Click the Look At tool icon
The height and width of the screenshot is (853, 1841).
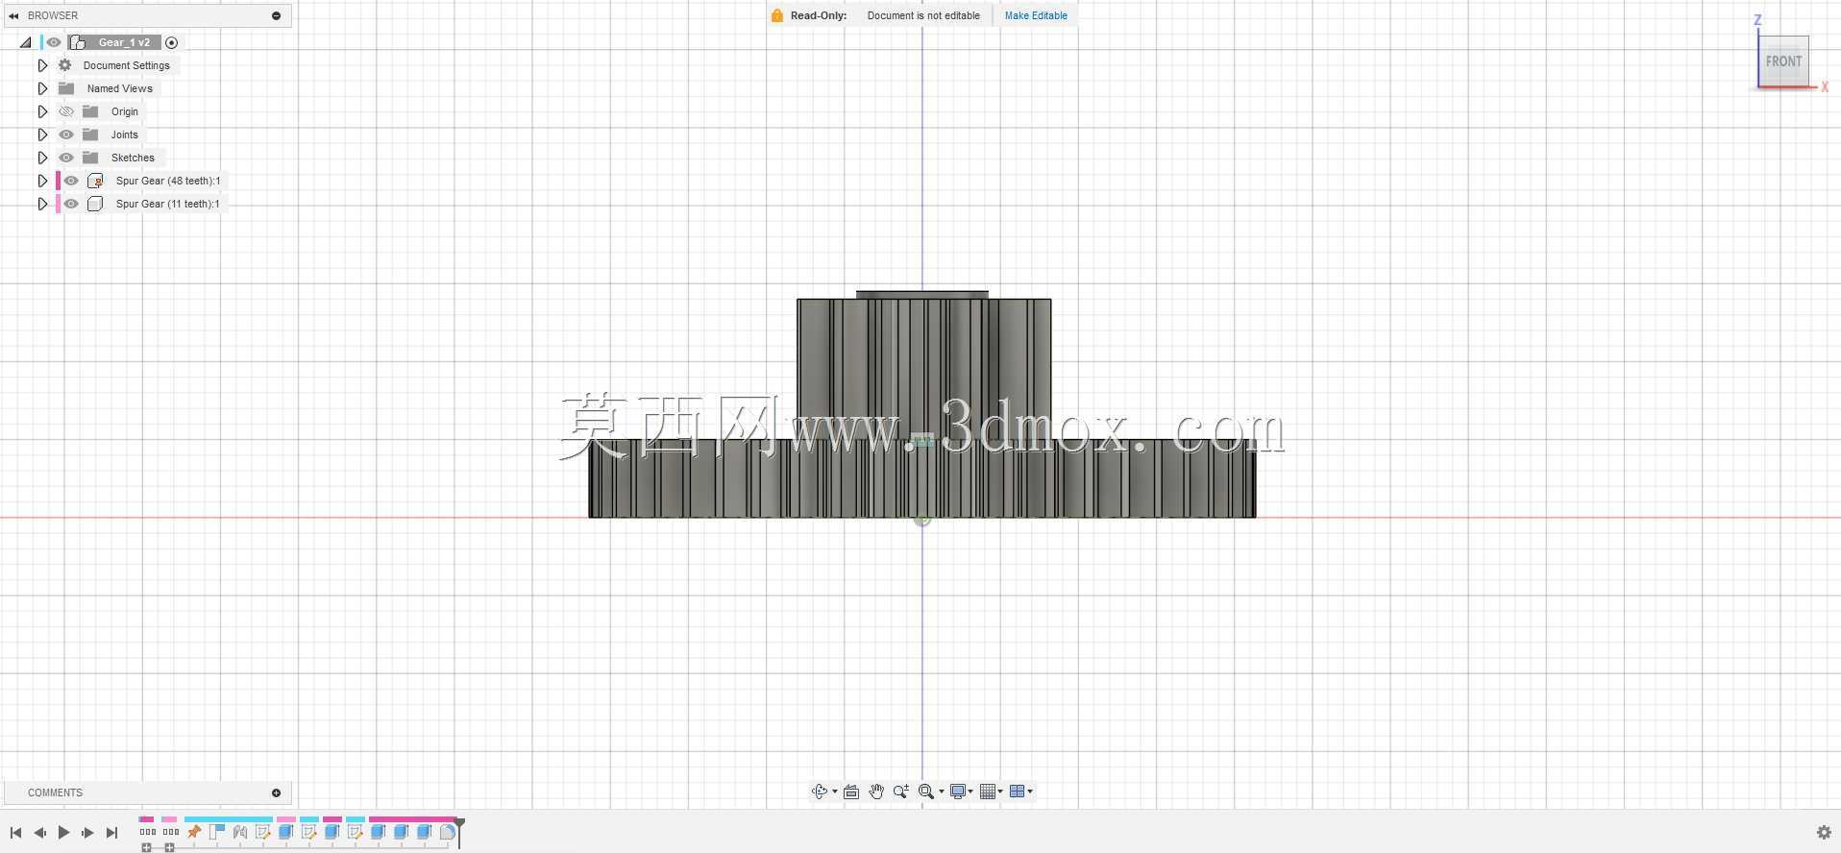(x=851, y=792)
